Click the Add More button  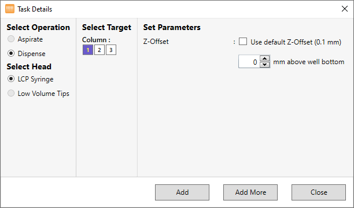pyautogui.click(x=250, y=192)
